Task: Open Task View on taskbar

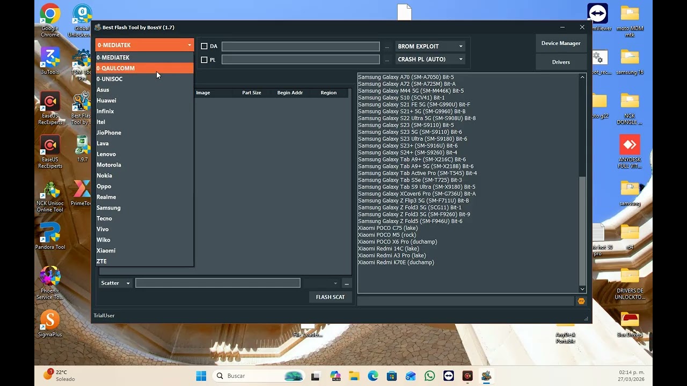Action: point(315,376)
